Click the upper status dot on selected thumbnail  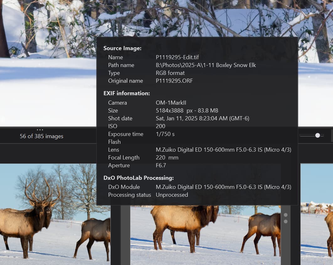[x=285, y=215]
